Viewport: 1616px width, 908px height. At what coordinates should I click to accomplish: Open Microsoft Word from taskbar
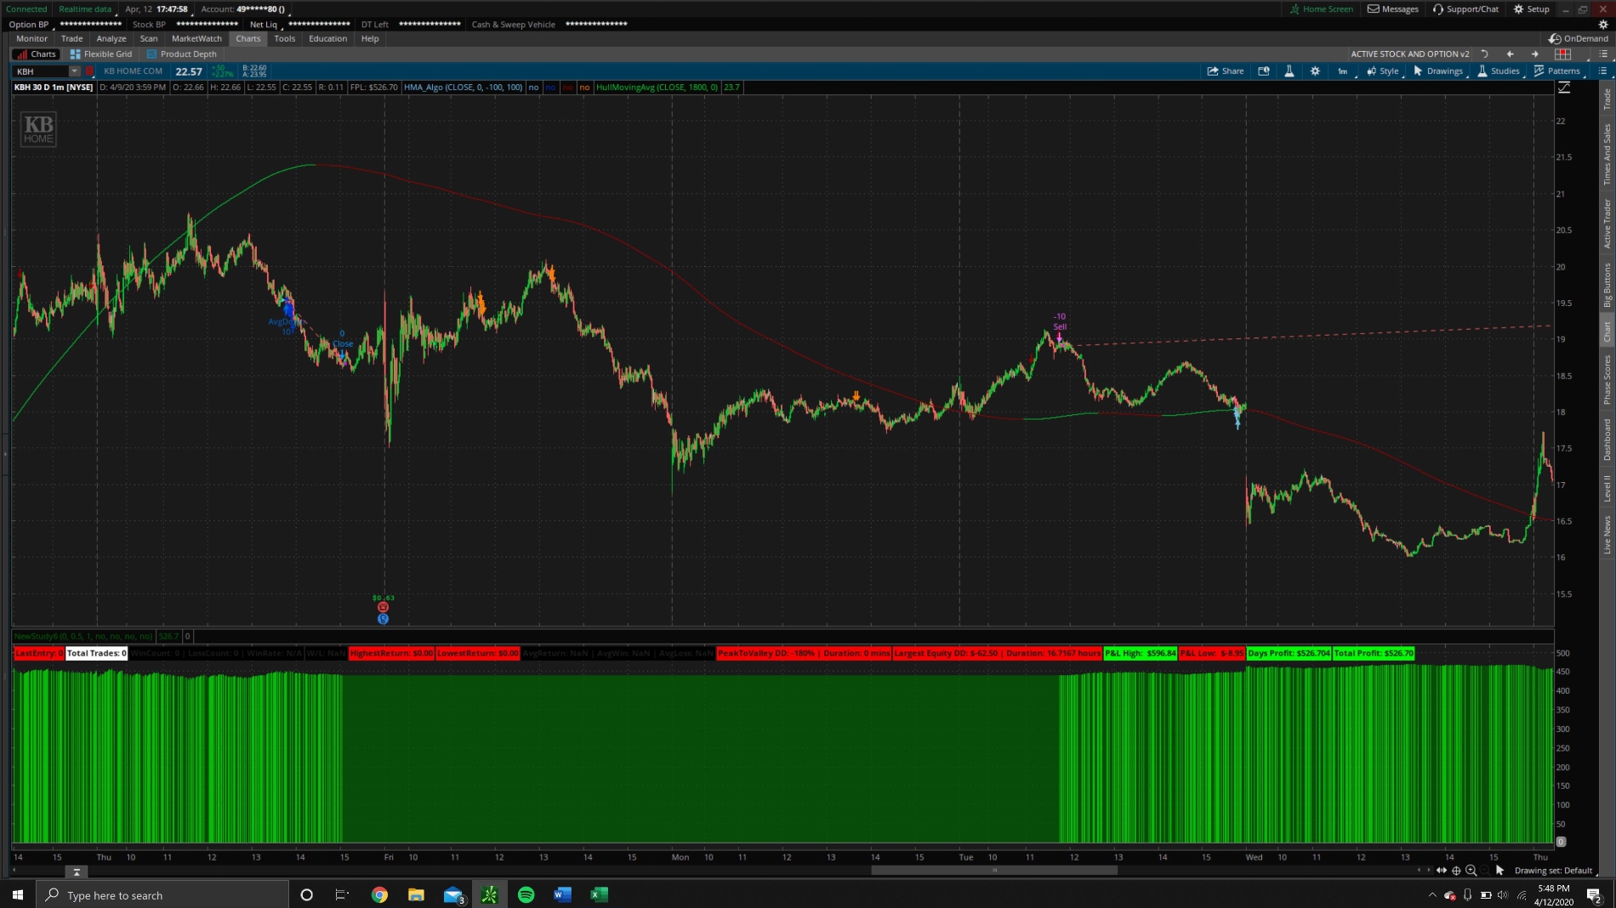(562, 894)
